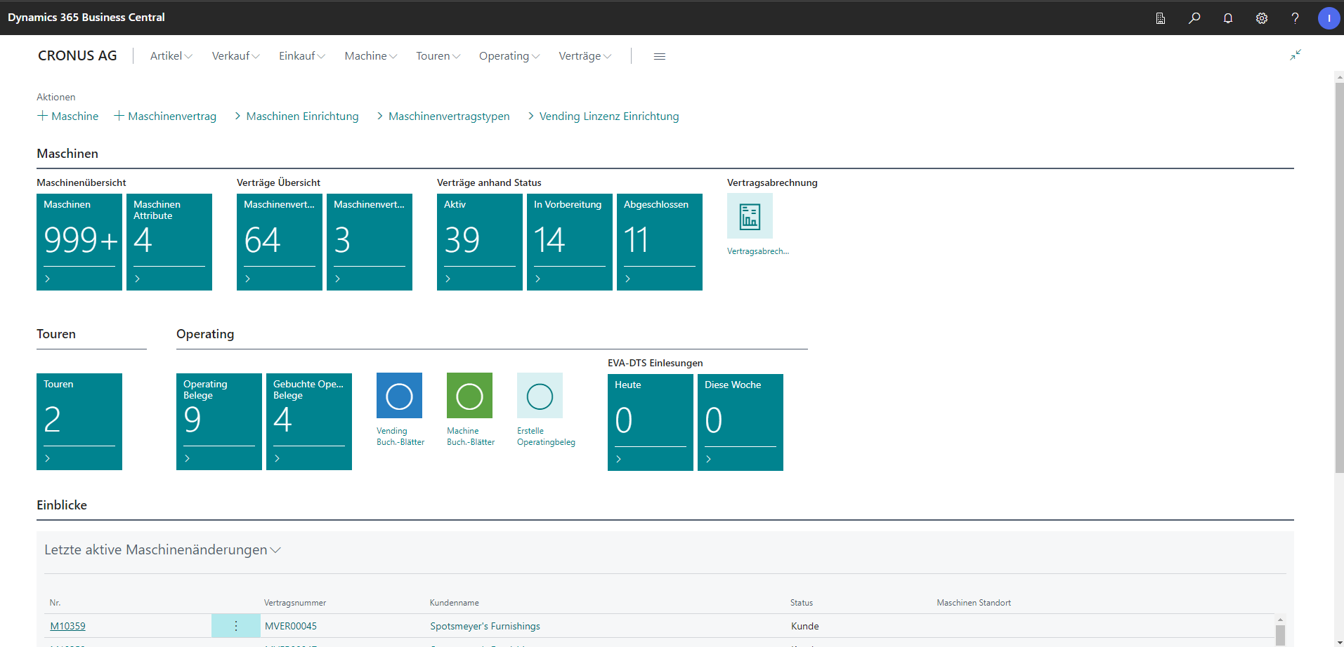Open the Aktiv contracts tile

pyautogui.click(x=479, y=241)
